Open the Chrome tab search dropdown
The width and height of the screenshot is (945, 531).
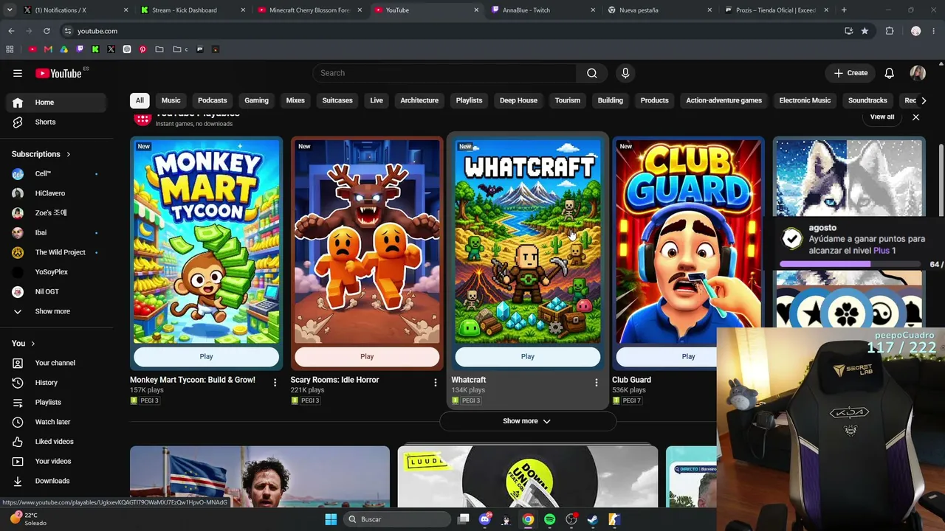point(10,10)
